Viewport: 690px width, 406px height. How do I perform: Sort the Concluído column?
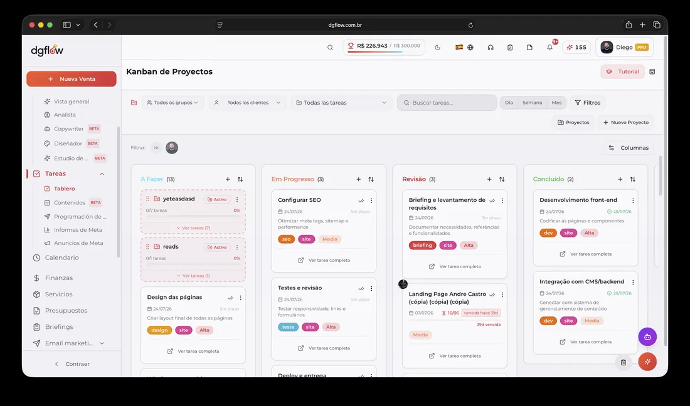pos(633,179)
